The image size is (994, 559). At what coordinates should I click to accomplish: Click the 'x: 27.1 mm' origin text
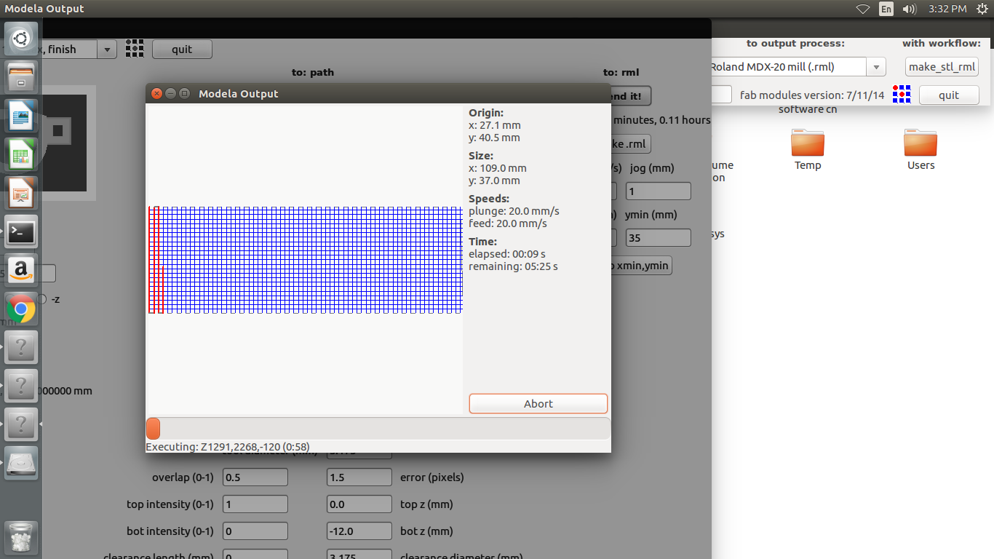495,125
